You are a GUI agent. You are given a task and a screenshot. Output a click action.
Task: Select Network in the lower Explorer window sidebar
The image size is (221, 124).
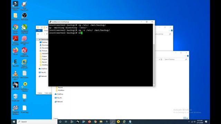coord(58,102)
